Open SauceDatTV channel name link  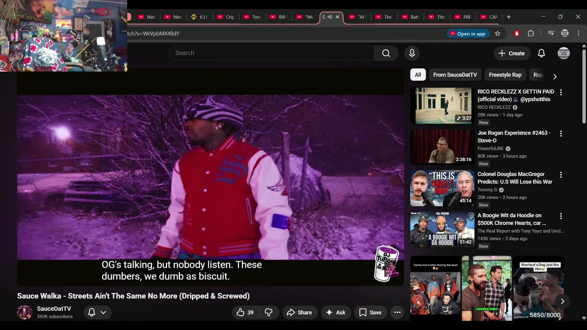(54, 309)
